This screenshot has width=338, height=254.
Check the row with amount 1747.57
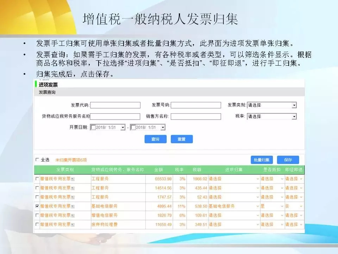37,197
